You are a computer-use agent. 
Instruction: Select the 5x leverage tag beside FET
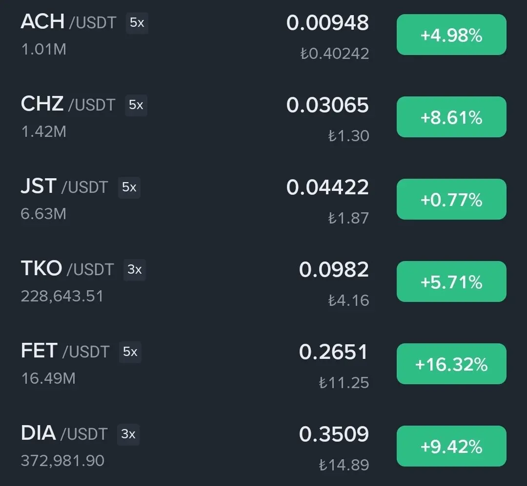pos(130,352)
